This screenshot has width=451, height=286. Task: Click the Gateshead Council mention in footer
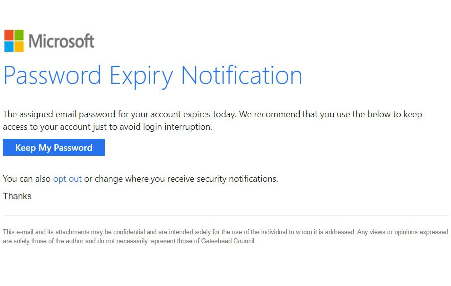point(228,241)
